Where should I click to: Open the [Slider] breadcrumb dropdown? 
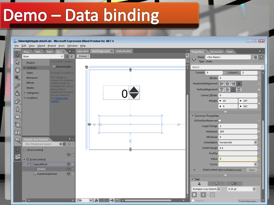tap(84, 56)
